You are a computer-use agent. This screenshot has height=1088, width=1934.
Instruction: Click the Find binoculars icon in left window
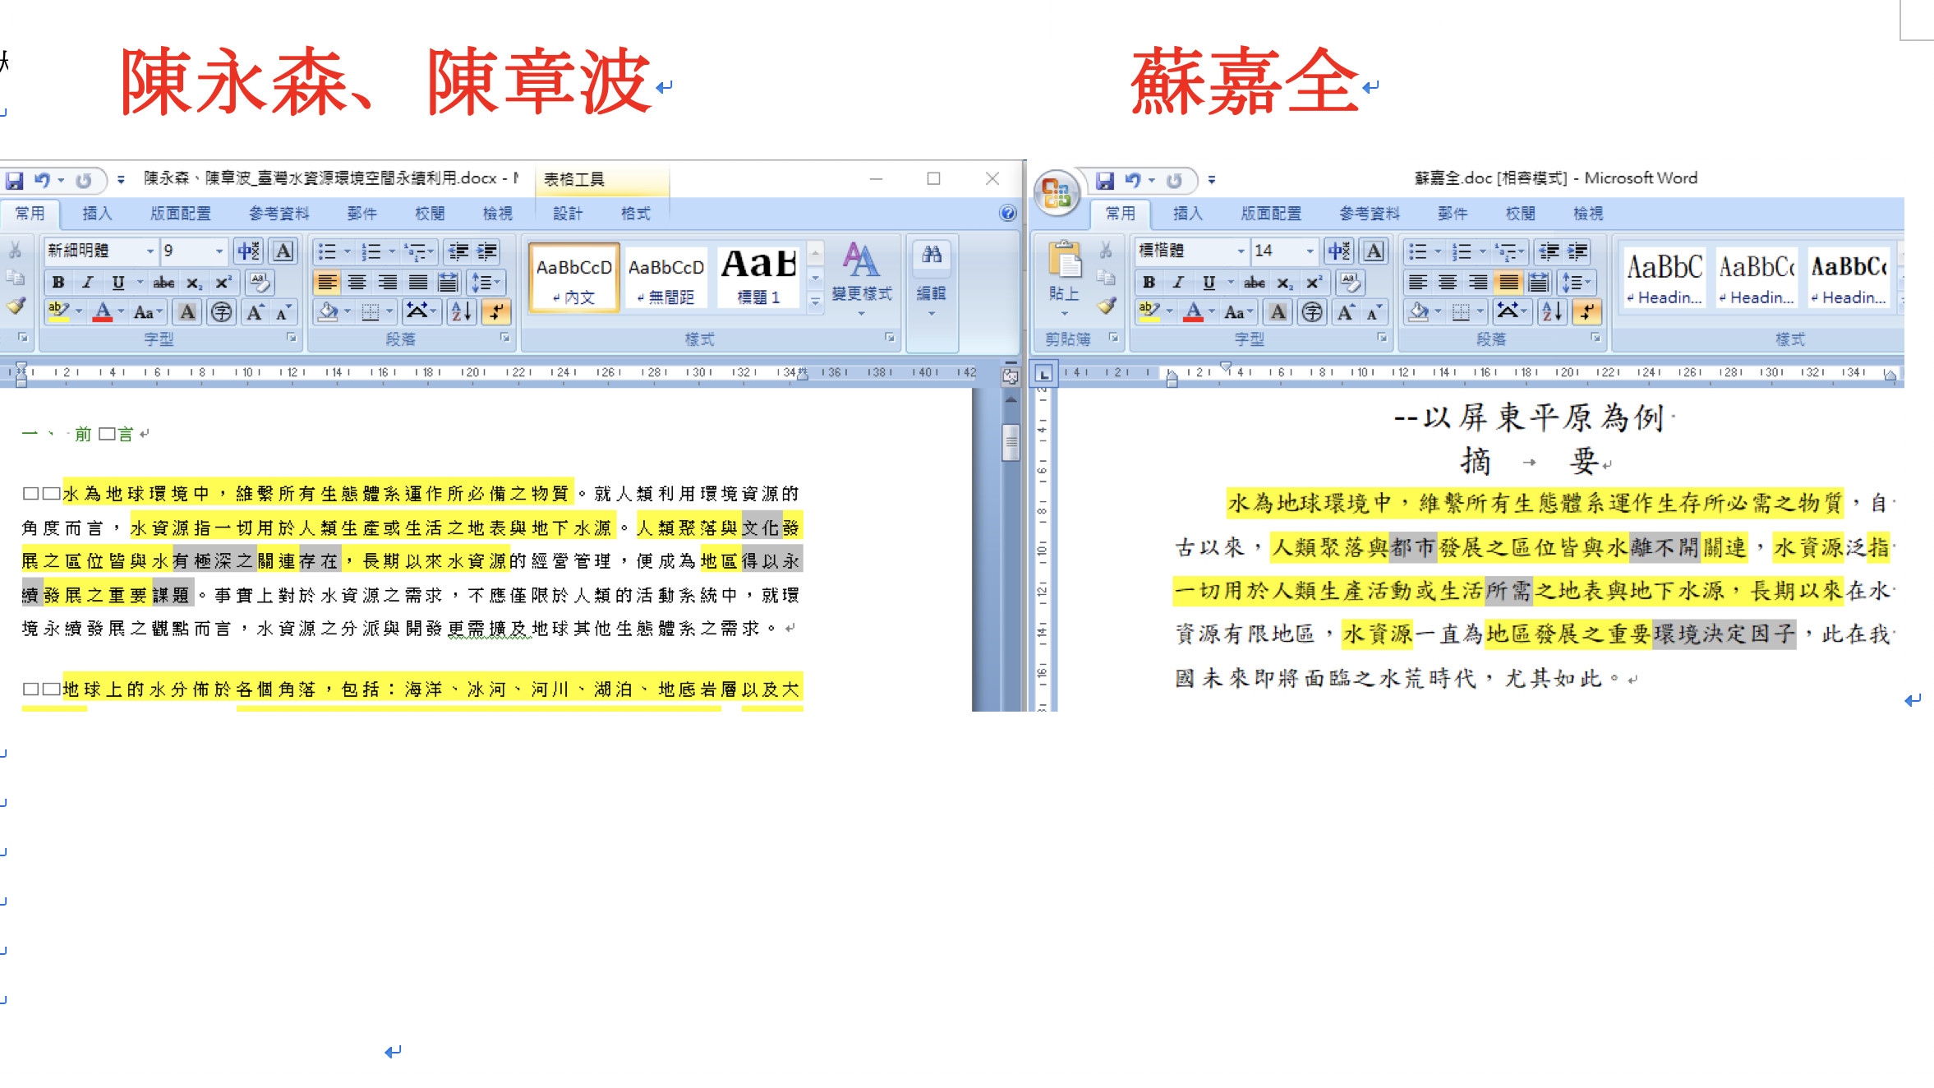tap(932, 255)
